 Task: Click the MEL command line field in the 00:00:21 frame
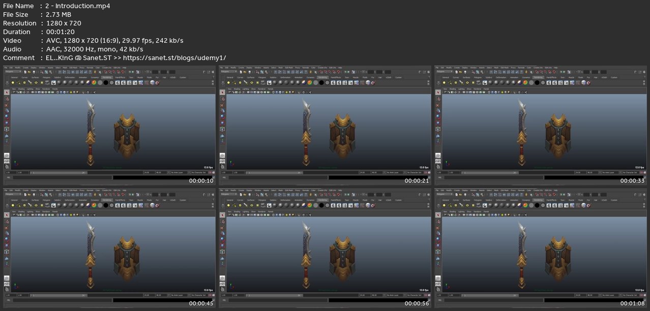pos(278,178)
